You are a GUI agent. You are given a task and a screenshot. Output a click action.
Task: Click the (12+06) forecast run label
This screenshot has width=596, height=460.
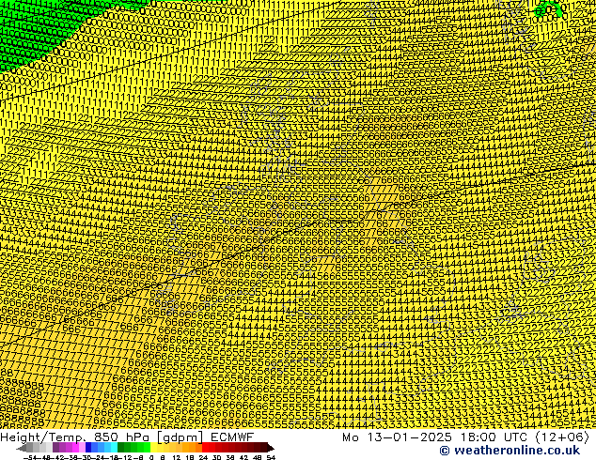tap(564, 437)
